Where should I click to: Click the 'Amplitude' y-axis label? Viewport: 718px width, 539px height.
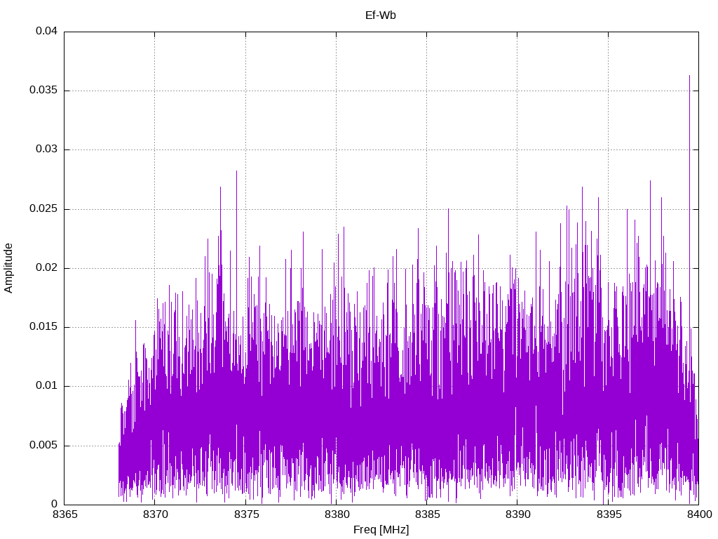[x=9, y=268]
